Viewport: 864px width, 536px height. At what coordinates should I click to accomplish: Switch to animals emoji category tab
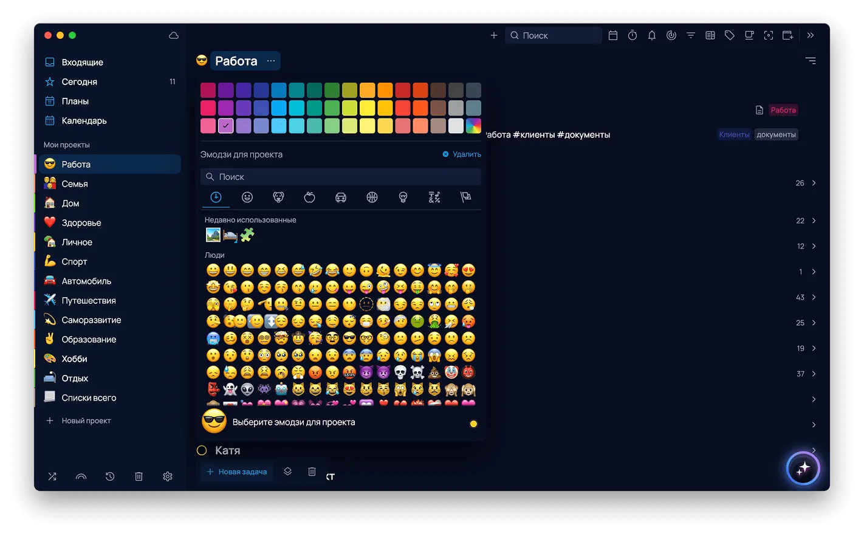[278, 197]
